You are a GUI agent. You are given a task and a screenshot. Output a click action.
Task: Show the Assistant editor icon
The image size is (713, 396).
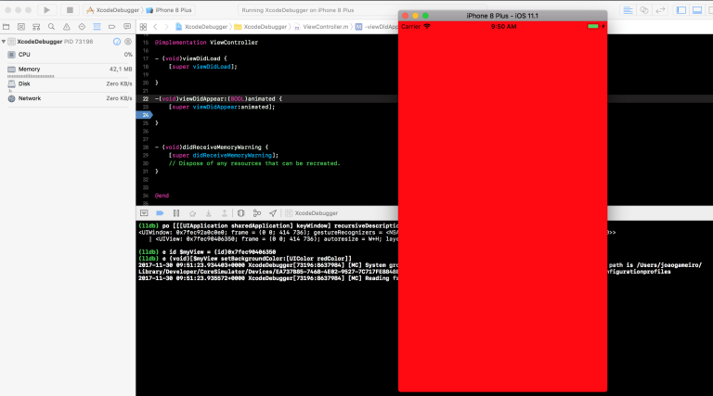[x=644, y=10]
